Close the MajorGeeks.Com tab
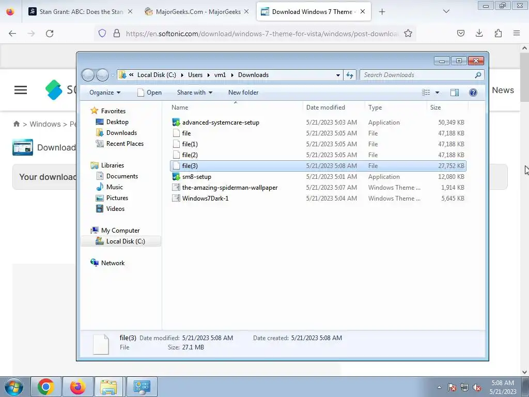Image resolution: width=529 pixels, height=397 pixels. [x=246, y=11]
